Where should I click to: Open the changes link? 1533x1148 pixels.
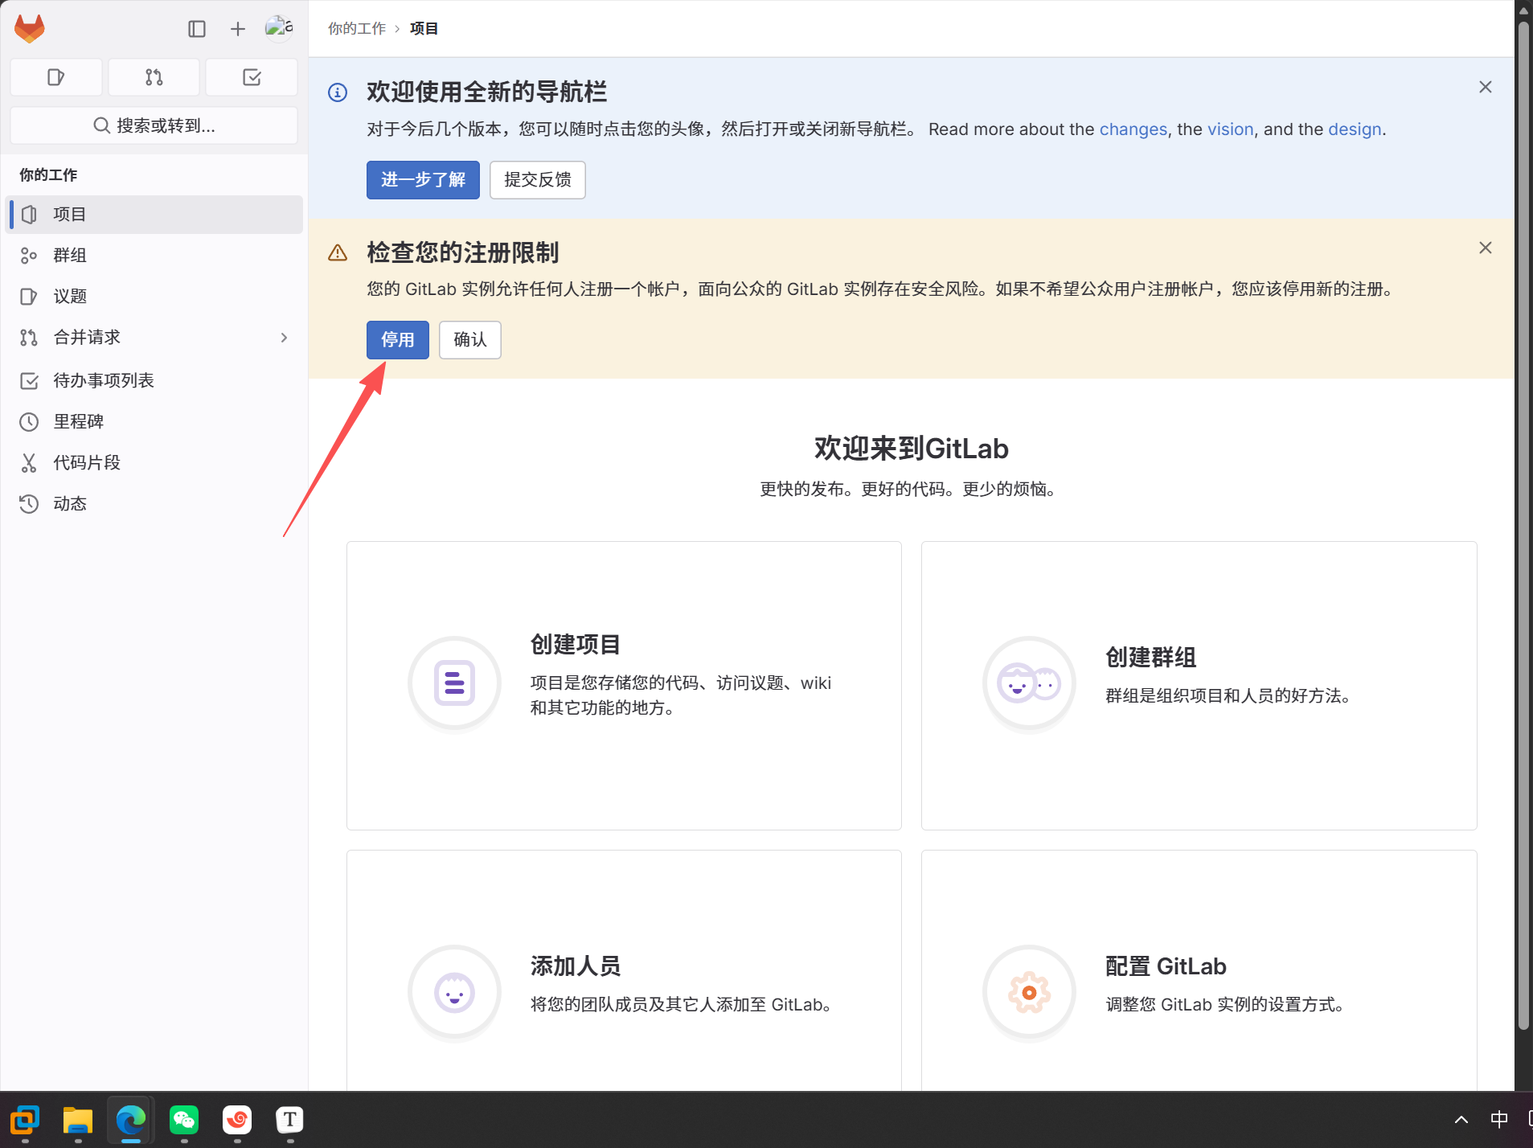(1133, 129)
